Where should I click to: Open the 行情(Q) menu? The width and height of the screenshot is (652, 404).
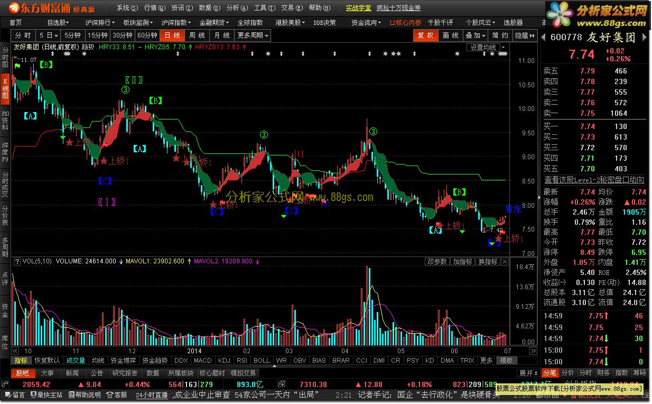(x=154, y=8)
